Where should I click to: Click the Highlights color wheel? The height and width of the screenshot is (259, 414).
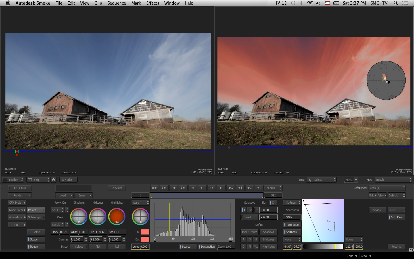[x=117, y=216]
